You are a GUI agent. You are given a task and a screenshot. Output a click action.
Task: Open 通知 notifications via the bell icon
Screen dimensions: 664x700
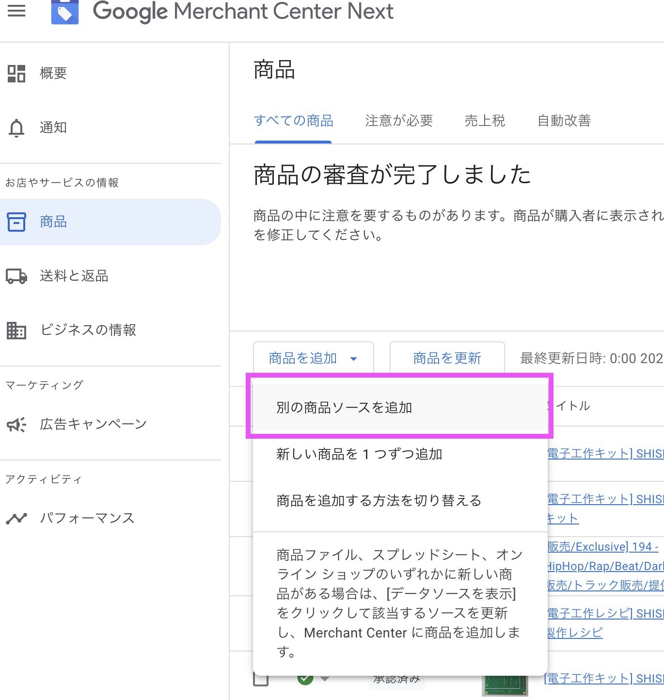[x=16, y=127]
